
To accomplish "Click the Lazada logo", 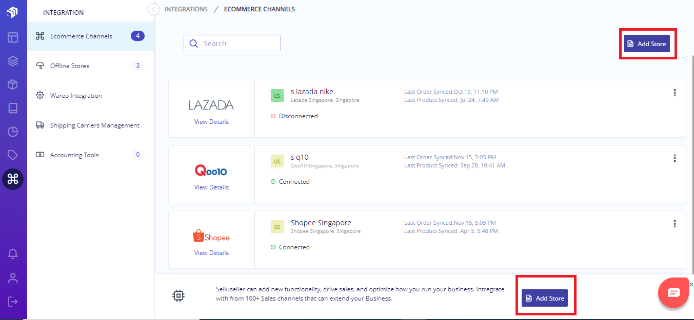I will [211, 105].
